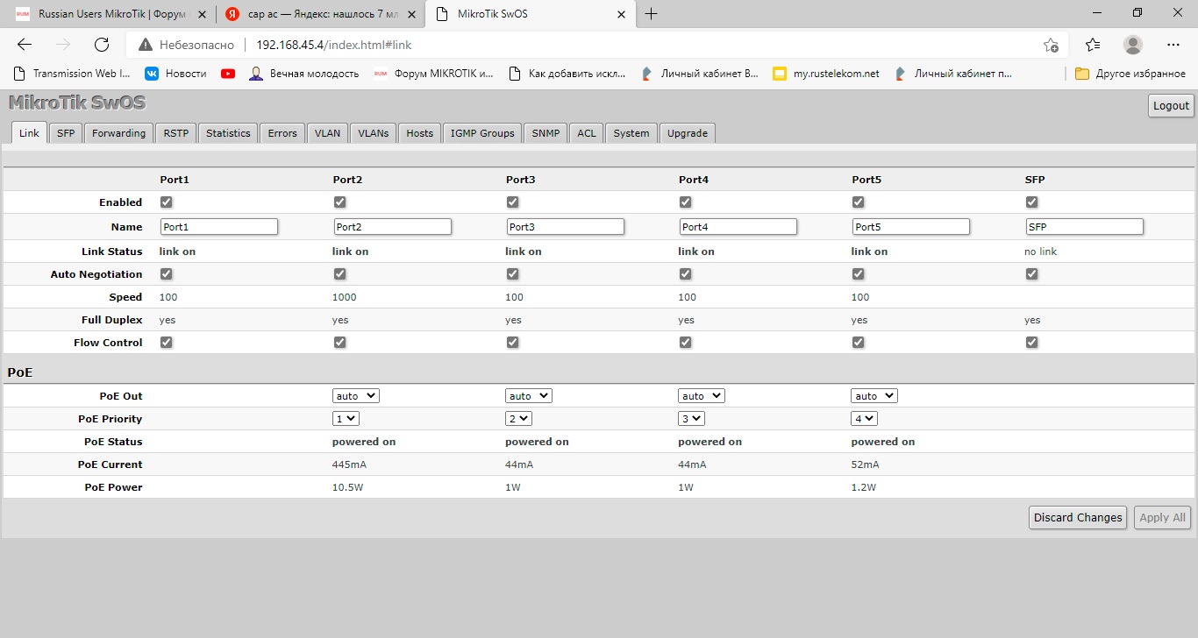Toggle Auto Negotiation for Port2
Viewport: 1198px width, 638px height.
click(x=339, y=274)
